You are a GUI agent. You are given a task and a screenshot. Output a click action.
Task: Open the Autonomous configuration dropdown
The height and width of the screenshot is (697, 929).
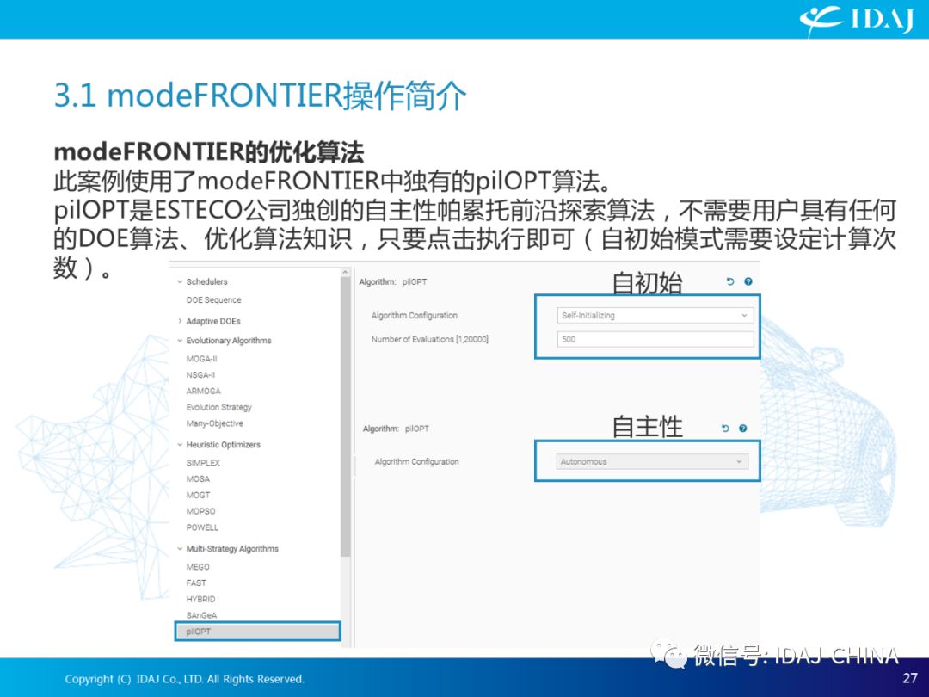pyautogui.click(x=652, y=461)
